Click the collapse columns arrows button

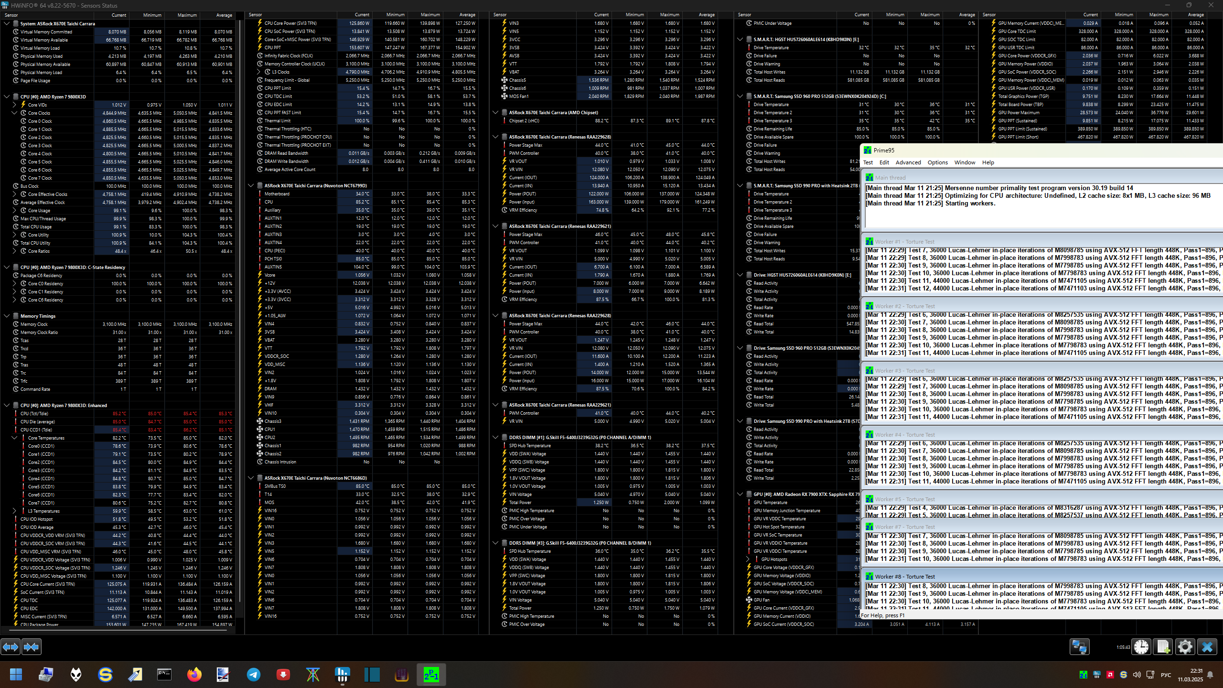point(32,647)
